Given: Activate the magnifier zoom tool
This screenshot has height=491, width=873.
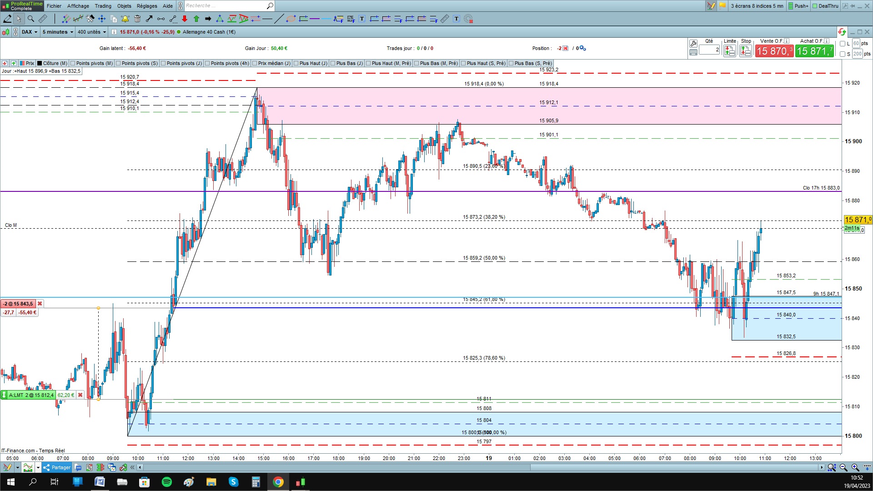Looking at the screenshot, I should coord(31,19).
